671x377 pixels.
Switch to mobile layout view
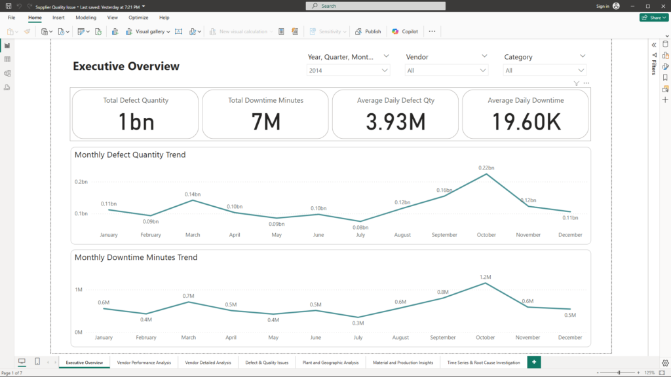[x=37, y=362]
